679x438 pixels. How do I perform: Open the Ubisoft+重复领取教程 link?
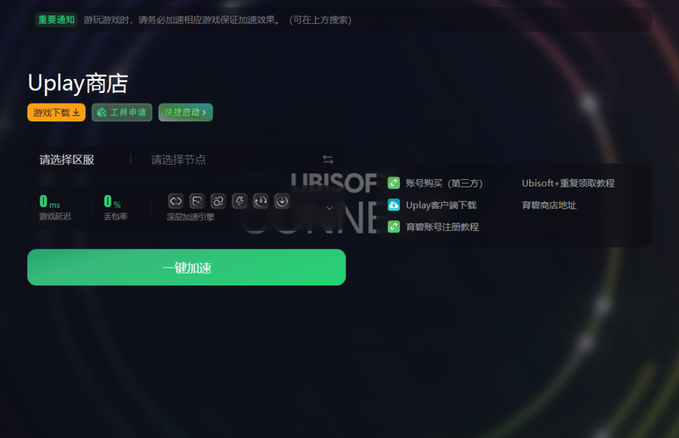coord(568,183)
